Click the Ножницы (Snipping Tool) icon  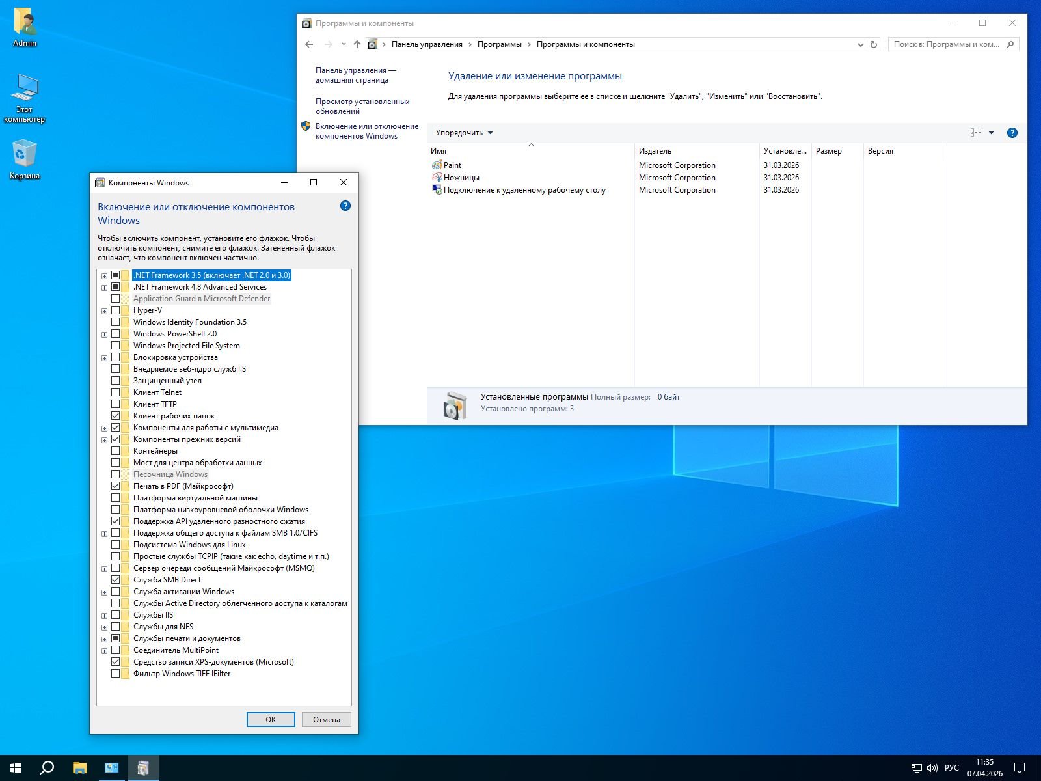coord(437,178)
